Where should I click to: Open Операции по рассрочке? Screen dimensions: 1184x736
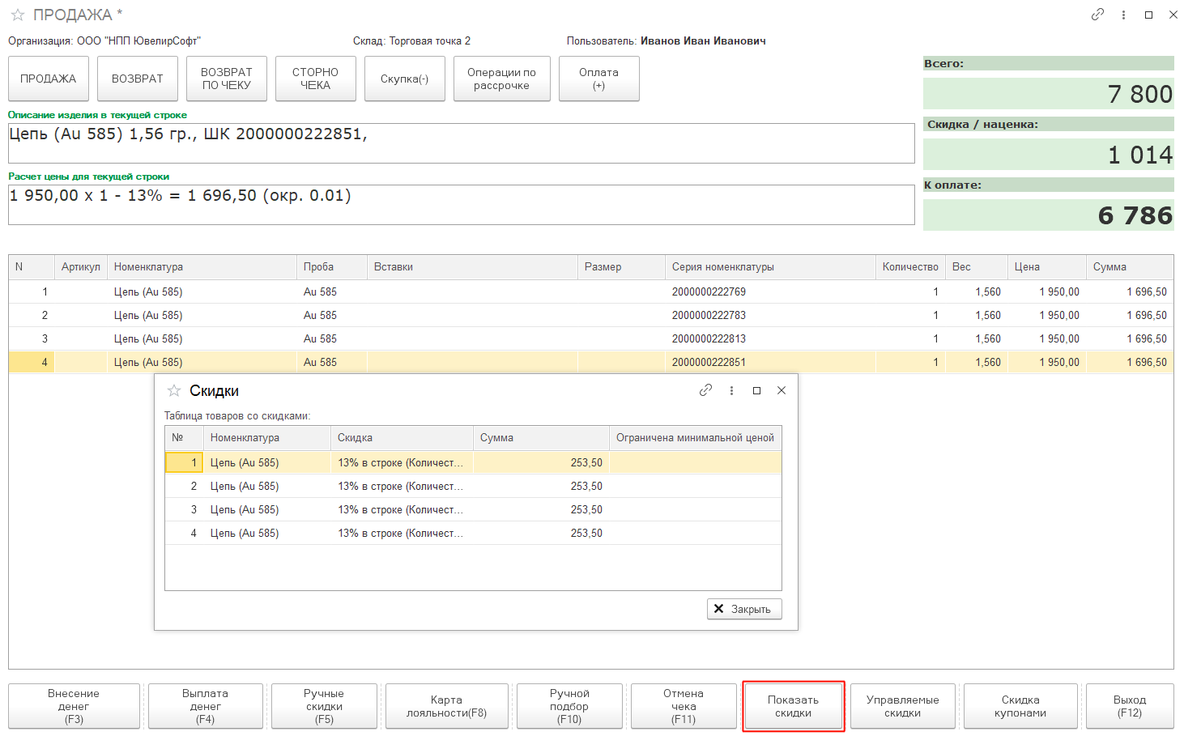coord(502,79)
